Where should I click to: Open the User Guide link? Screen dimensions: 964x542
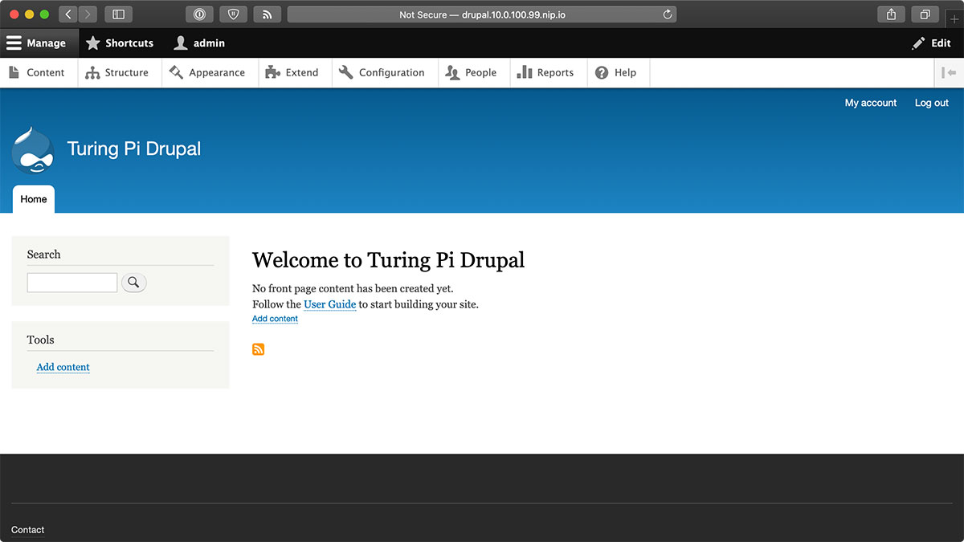(x=329, y=304)
